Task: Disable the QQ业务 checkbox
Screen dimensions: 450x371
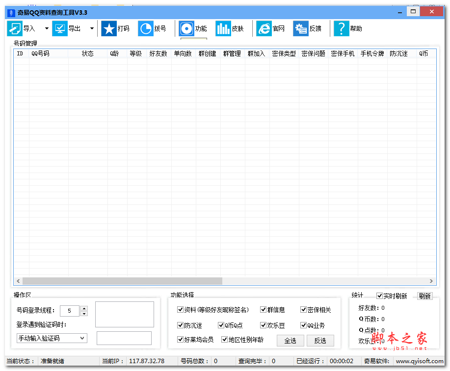Action: 303,325
